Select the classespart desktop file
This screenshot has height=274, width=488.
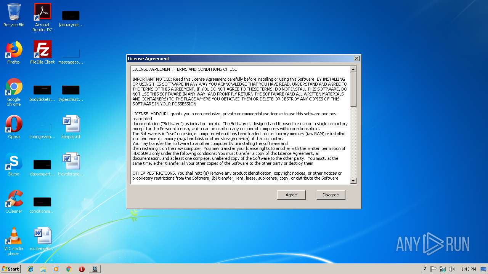coord(42,168)
